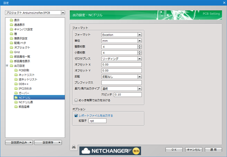227x157 pixels.
Task: Select ネットリスト in the tree
Action: point(26,75)
